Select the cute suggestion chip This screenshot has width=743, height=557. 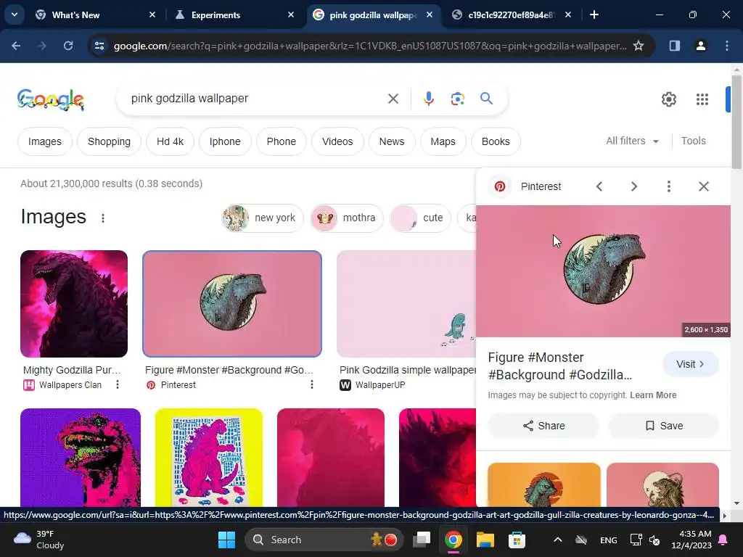coord(420,218)
